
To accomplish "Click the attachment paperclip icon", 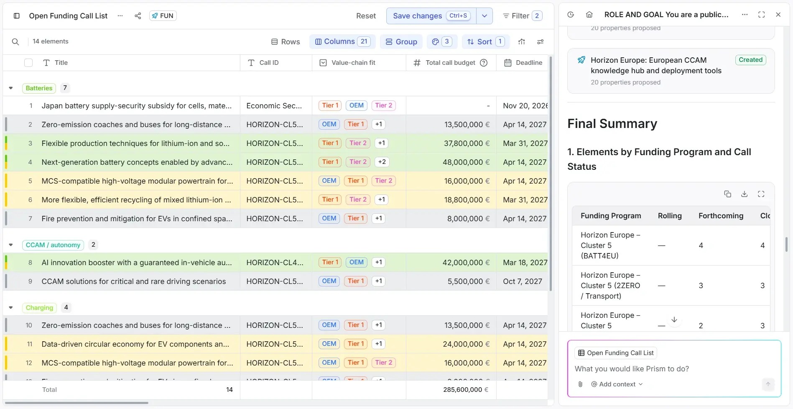I will click(x=580, y=384).
